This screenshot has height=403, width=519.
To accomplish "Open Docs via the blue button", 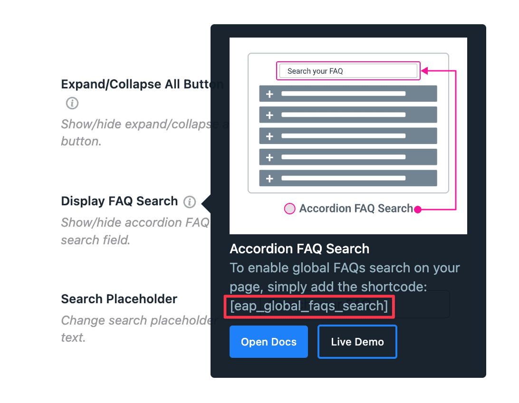I will click(269, 342).
